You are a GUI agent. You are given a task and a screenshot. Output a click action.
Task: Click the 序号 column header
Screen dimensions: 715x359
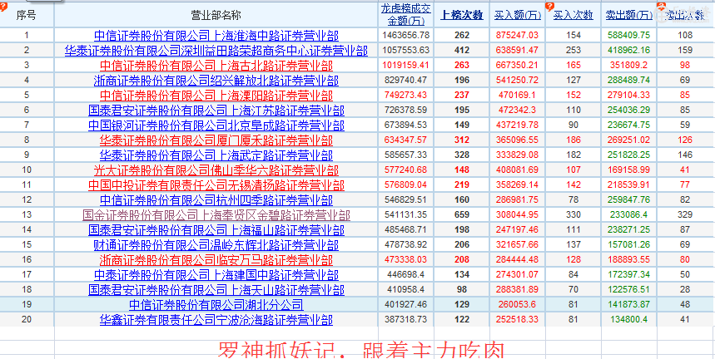pos(26,16)
